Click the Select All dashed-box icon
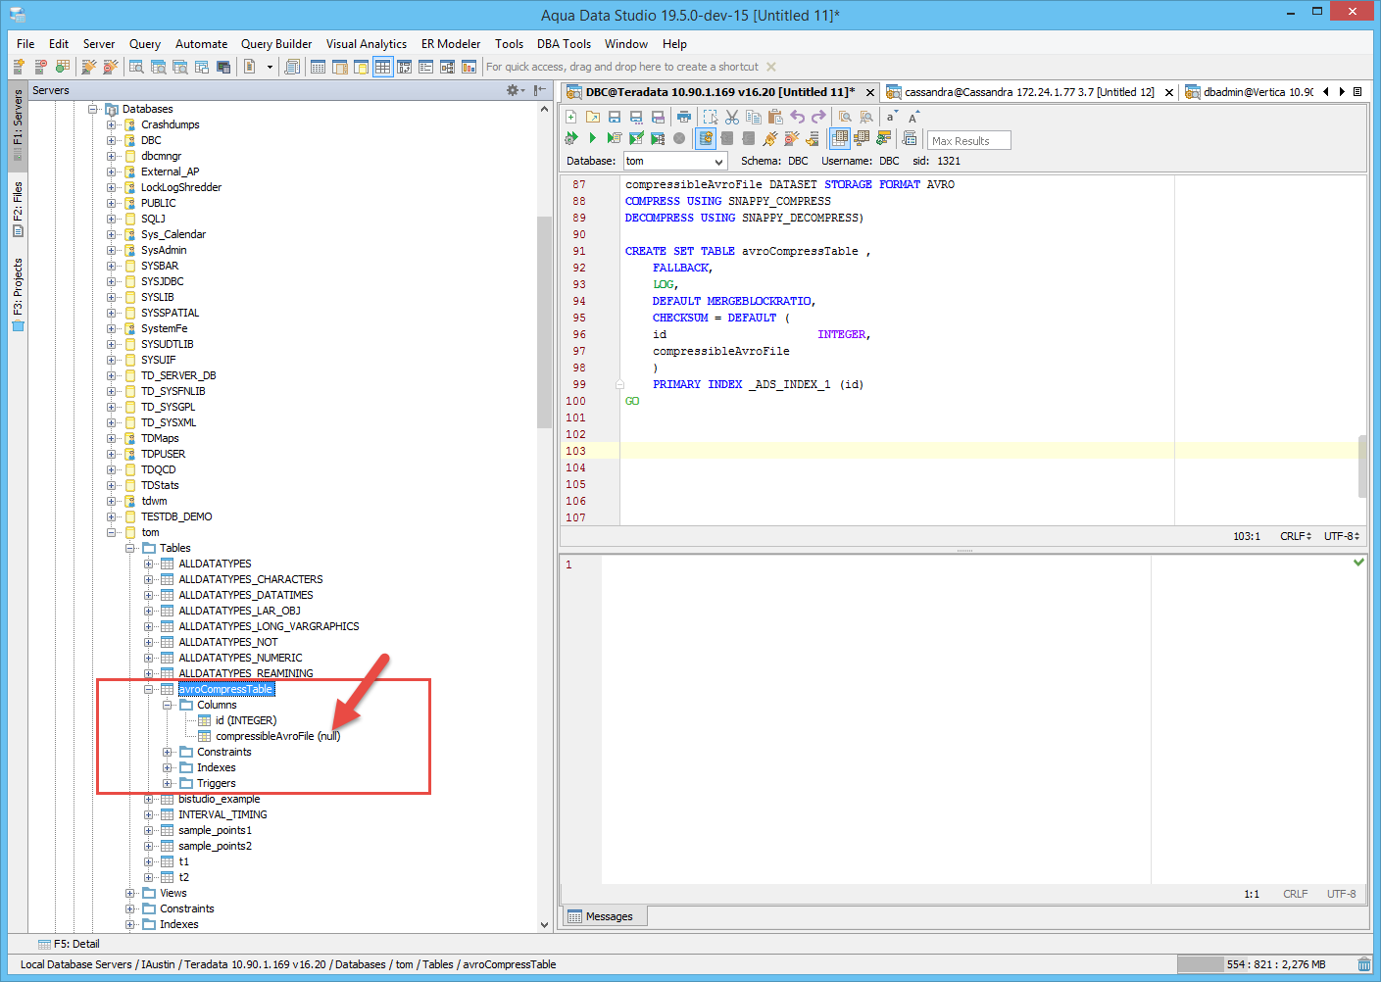Image resolution: width=1381 pixels, height=982 pixels. [x=711, y=117]
